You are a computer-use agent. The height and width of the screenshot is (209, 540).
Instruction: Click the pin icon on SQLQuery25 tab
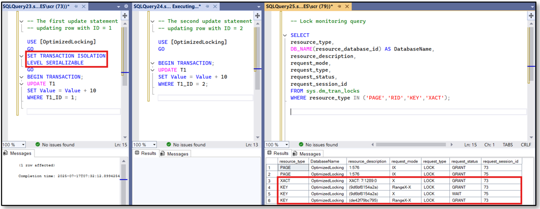(x=339, y=7)
